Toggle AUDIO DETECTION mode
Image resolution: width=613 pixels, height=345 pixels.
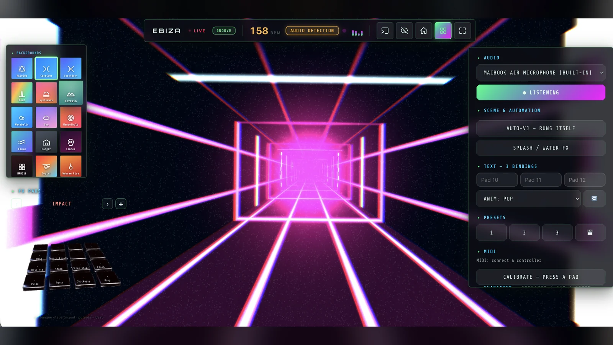click(312, 31)
